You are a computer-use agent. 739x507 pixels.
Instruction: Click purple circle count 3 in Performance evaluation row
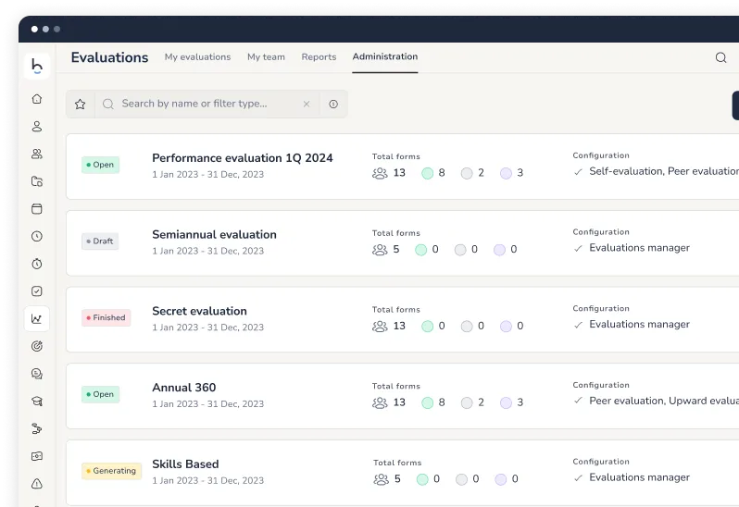512,173
